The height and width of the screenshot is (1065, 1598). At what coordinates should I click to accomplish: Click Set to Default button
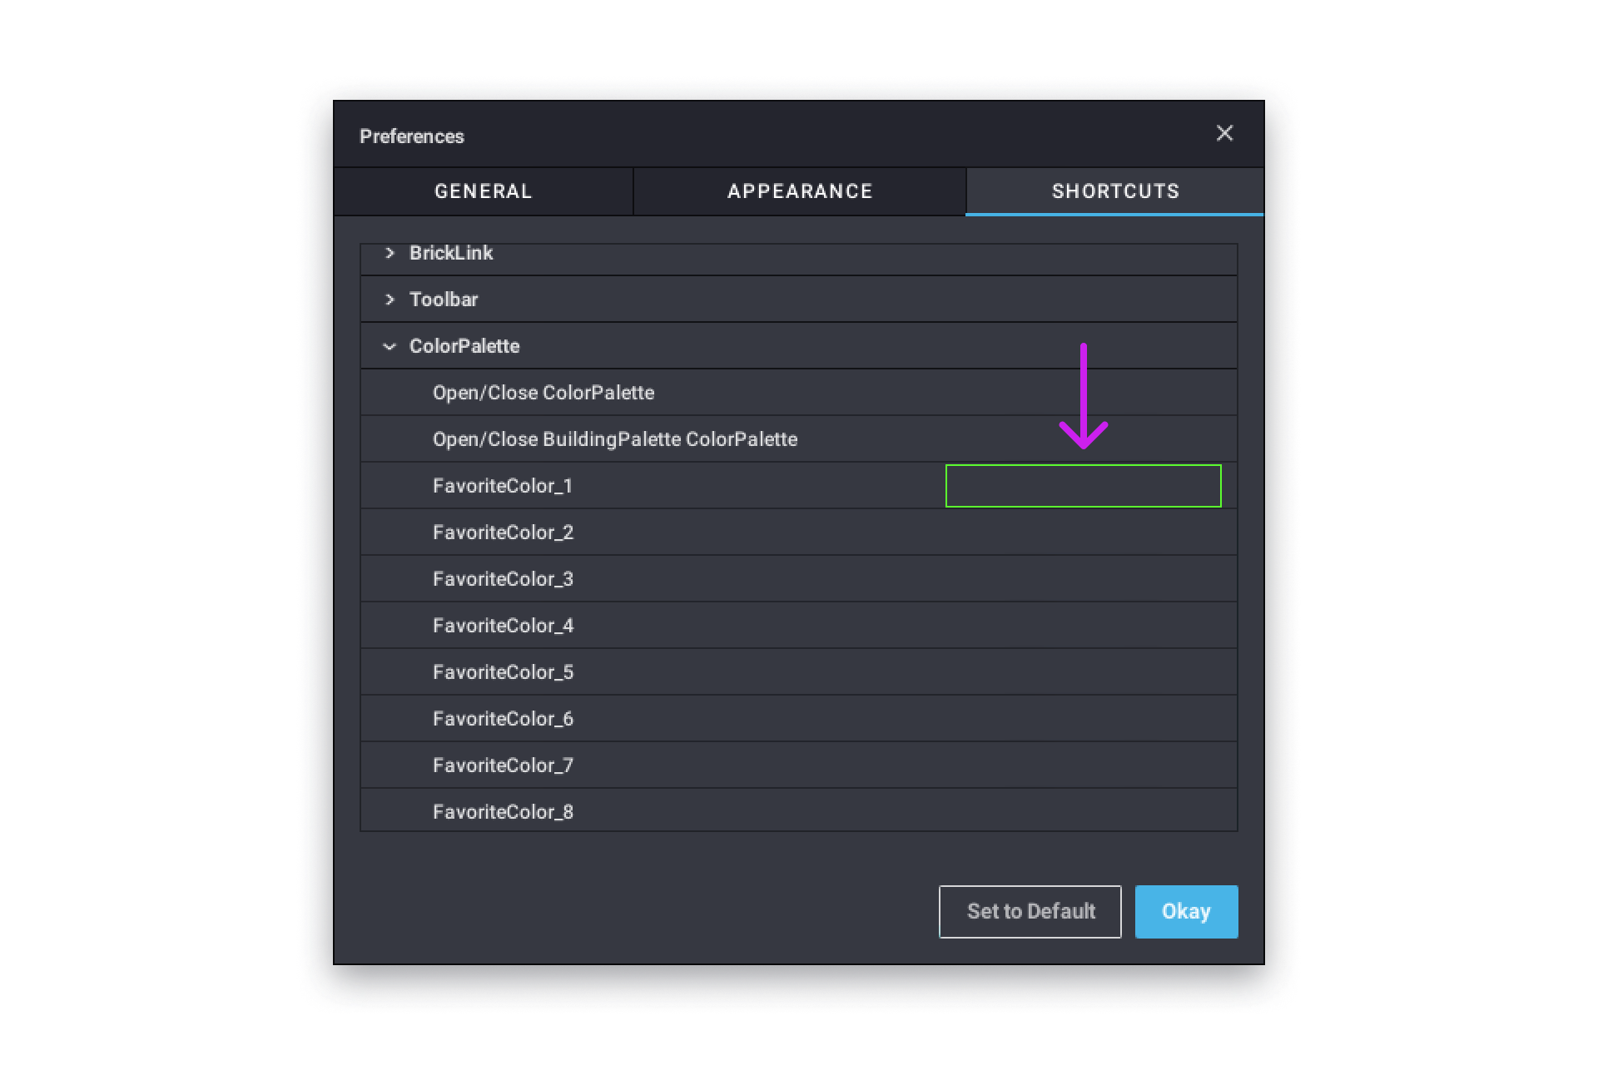point(1029,912)
